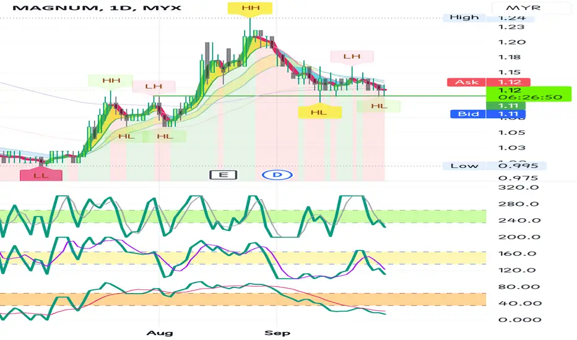Viewport: 577px width, 340px height.
Task: Click the 'High' price line label
Action: point(464,17)
